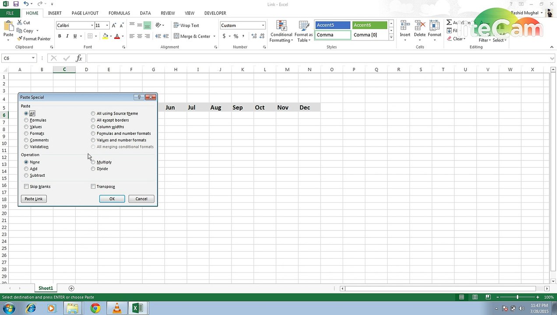Switch to the PAGE LAYOUT tab
557x315 pixels.
[x=85, y=13]
